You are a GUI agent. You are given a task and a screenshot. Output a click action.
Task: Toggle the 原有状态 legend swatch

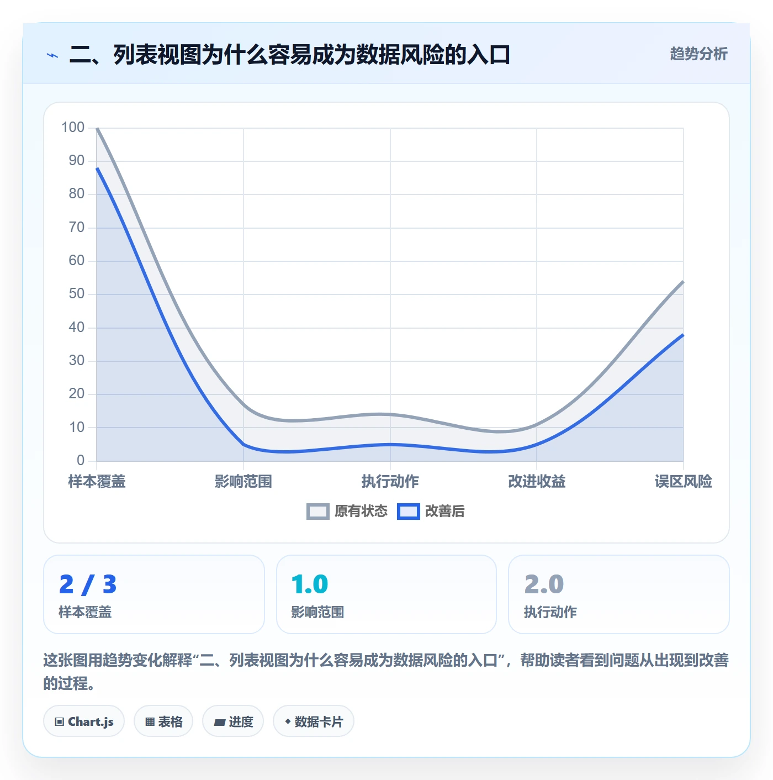point(317,512)
